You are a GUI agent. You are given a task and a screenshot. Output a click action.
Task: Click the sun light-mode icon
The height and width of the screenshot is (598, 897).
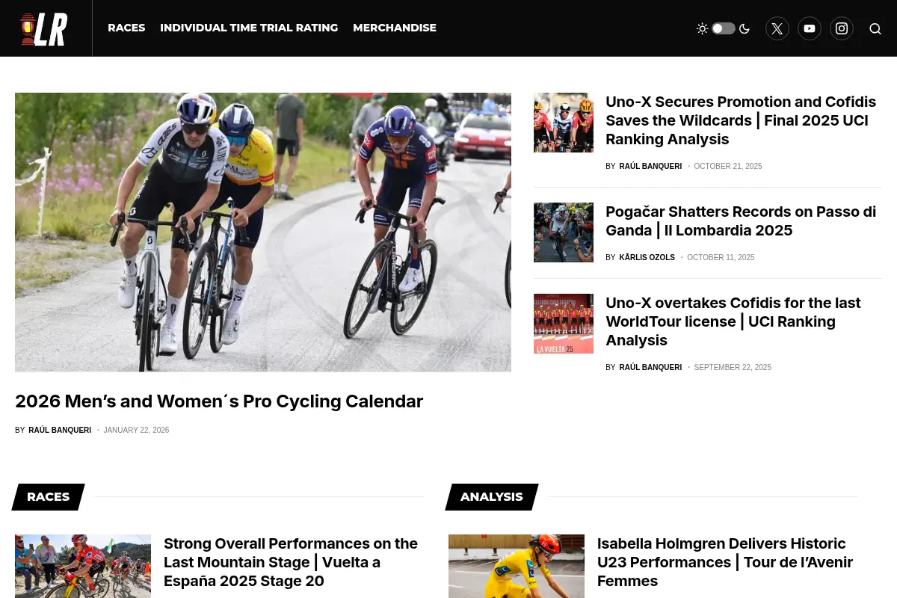tap(702, 28)
